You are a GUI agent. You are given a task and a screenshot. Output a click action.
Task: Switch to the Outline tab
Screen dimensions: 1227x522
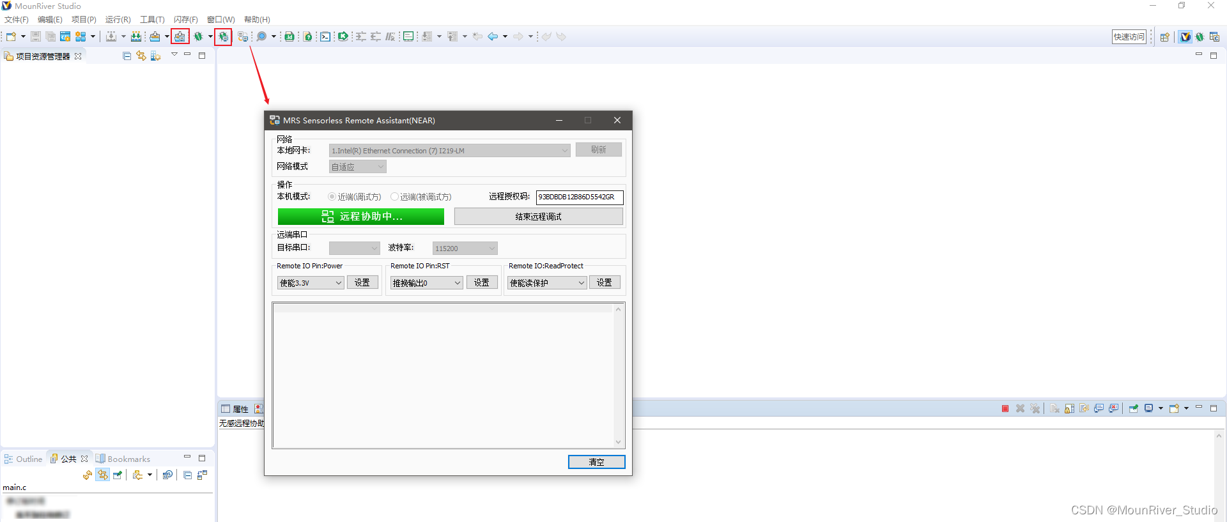pos(24,459)
